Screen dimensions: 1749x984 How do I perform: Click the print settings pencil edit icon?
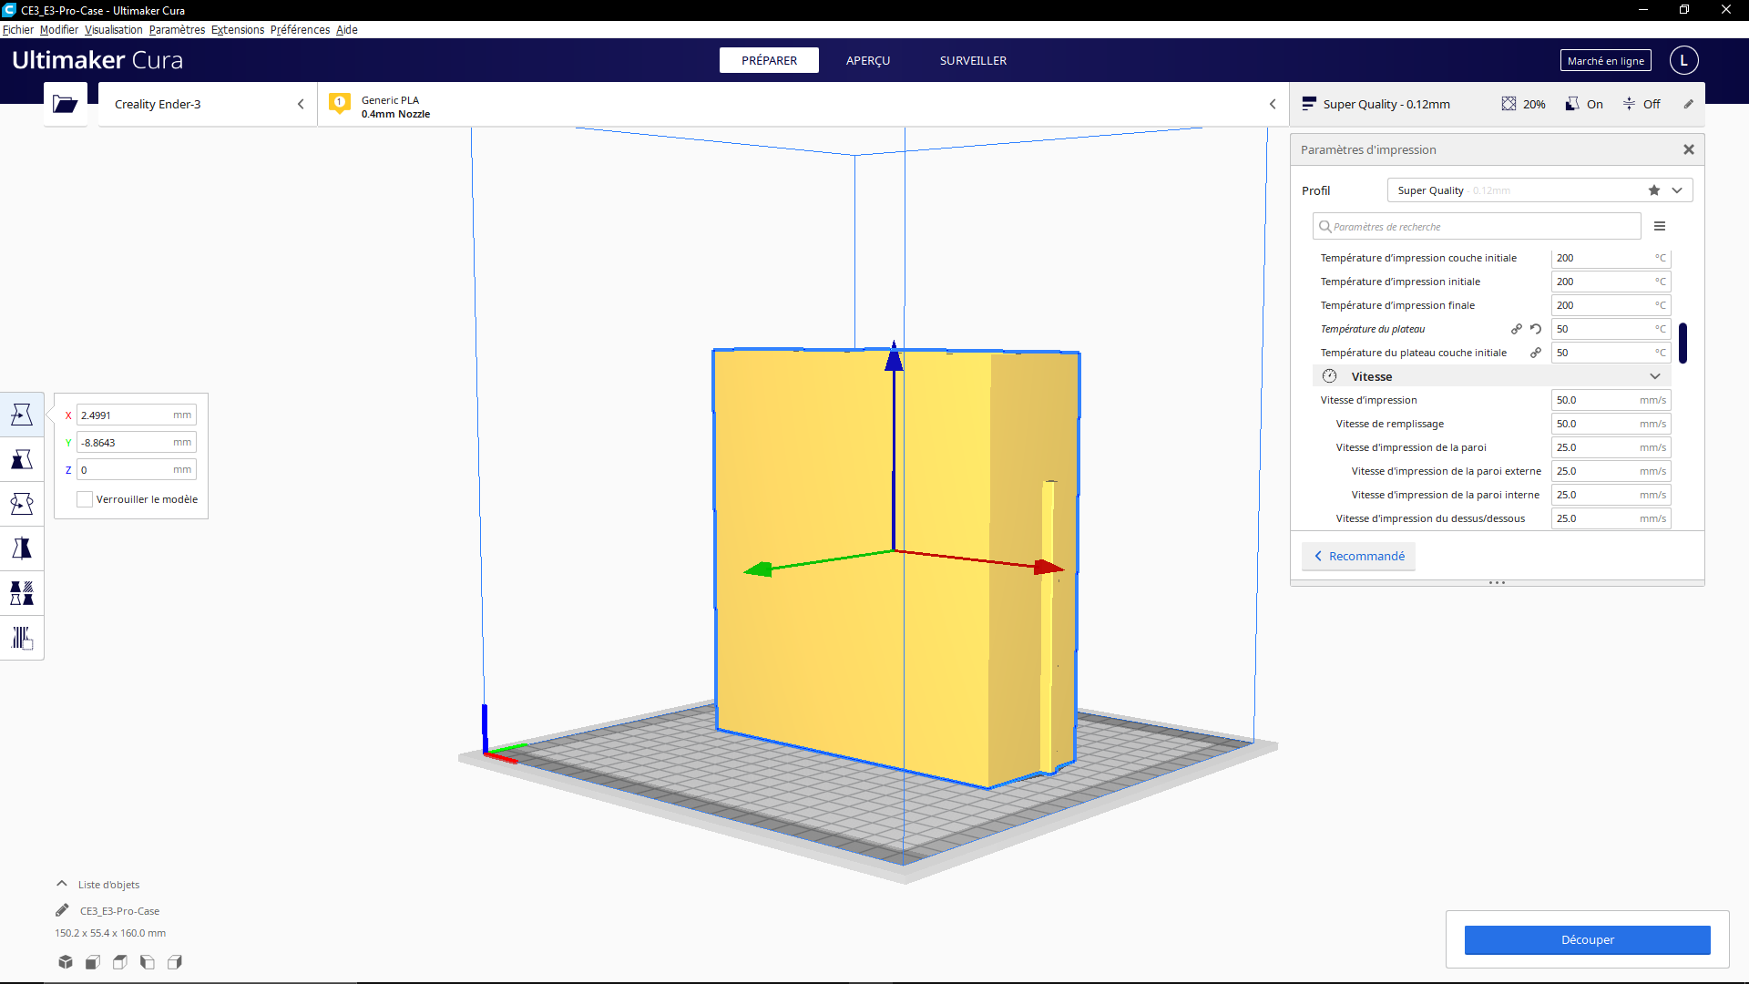[x=1688, y=104]
